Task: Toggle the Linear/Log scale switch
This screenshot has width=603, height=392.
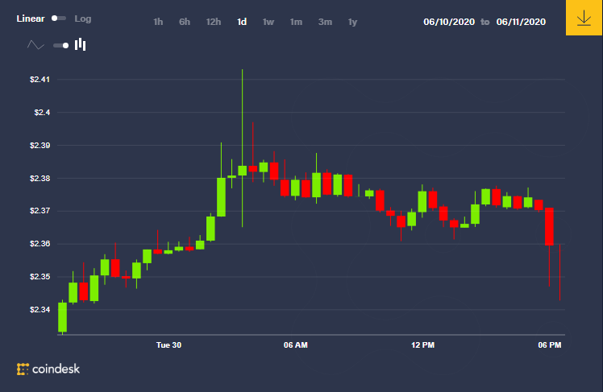Action: pos(59,19)
